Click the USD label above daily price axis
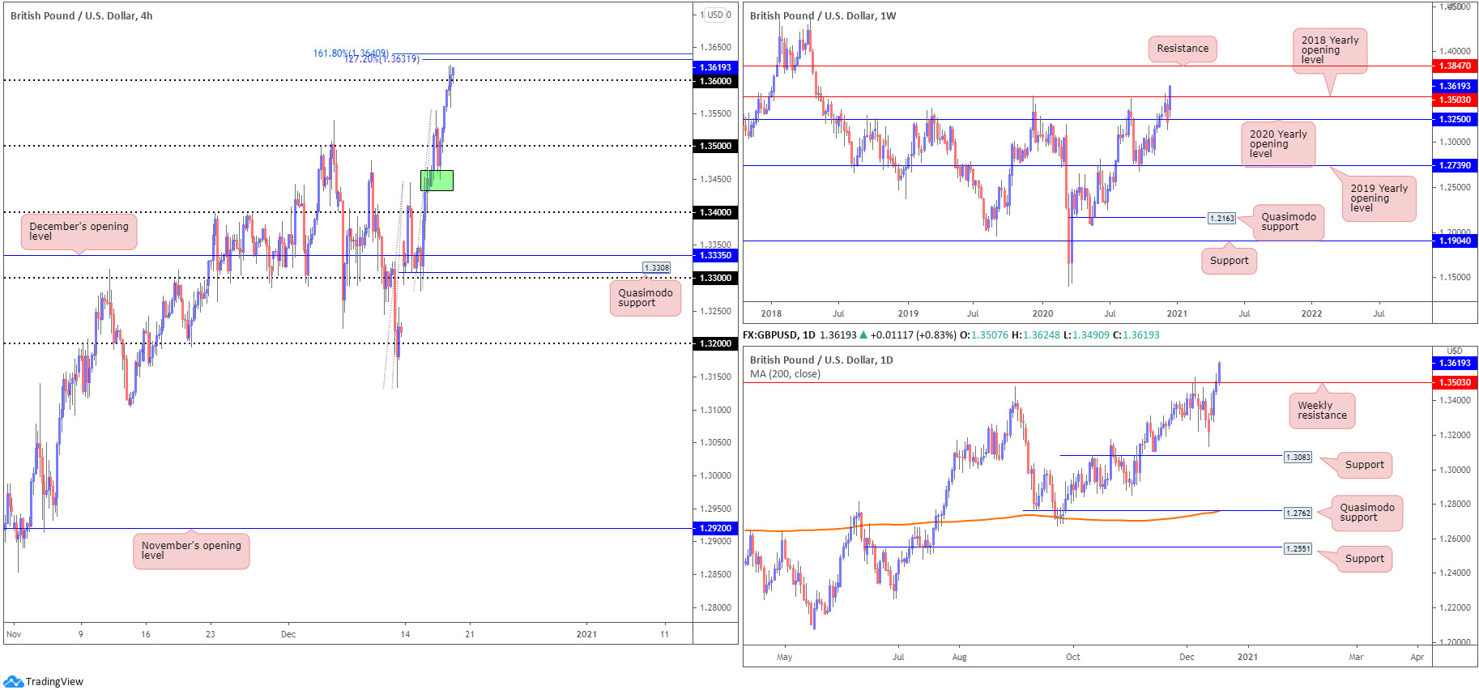 click(x=1455, y=351)
